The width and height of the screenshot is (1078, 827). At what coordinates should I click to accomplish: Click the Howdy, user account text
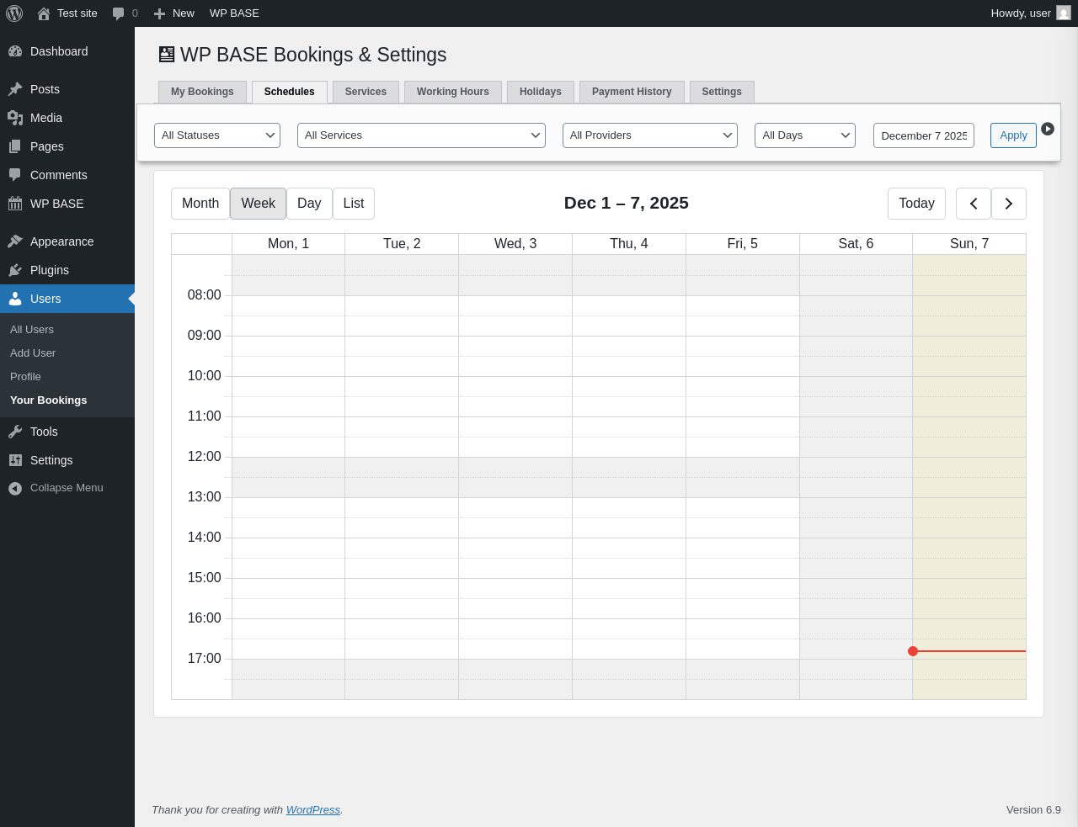pos(1021,13)
